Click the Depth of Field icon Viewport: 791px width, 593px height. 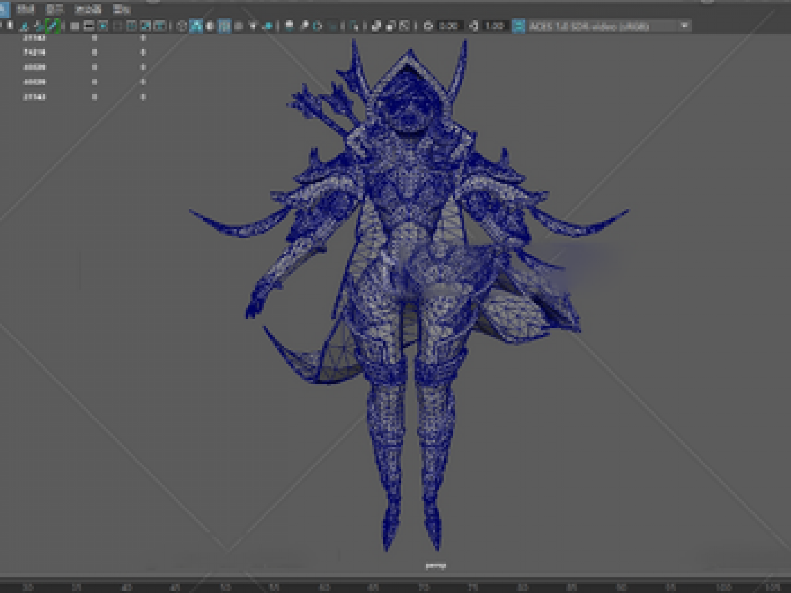[332, 26]
